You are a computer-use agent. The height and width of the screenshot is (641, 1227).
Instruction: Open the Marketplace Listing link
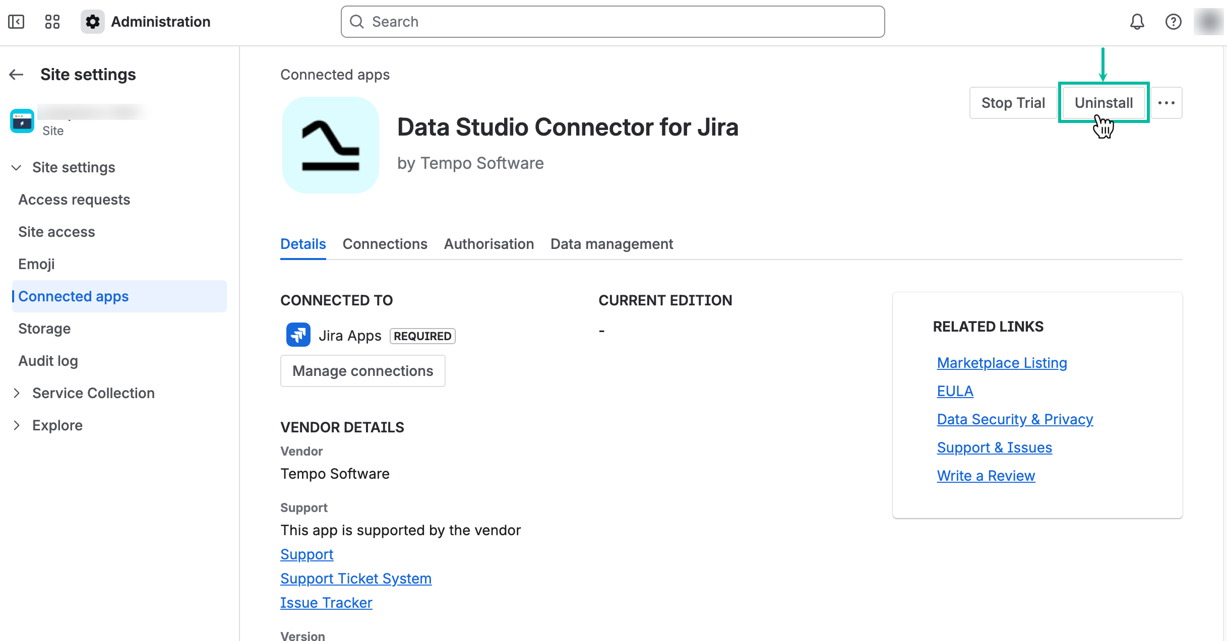click(1002, 363)
